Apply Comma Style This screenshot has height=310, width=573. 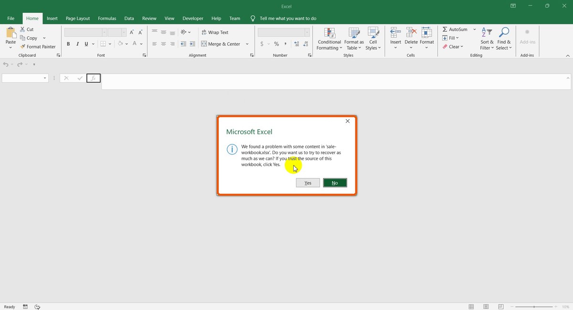(286, 44)
